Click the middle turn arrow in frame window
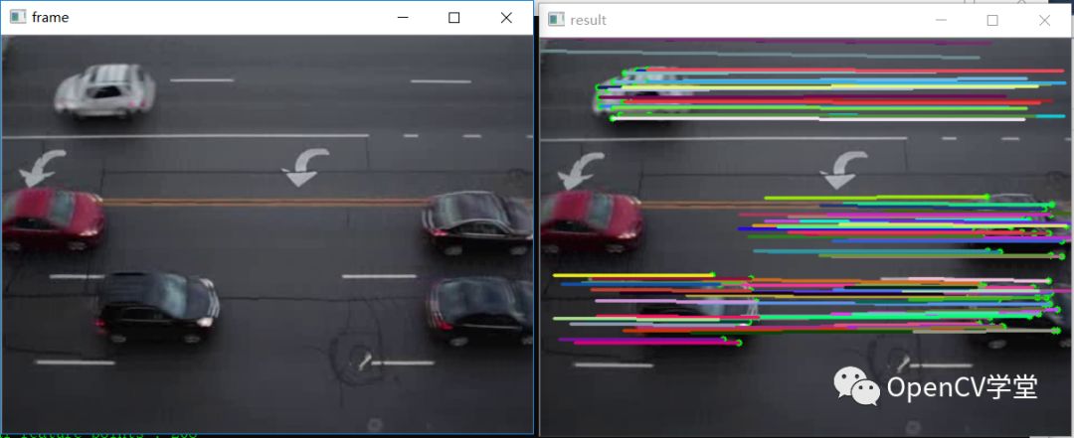1074x438 pixels. coord(305,168)
